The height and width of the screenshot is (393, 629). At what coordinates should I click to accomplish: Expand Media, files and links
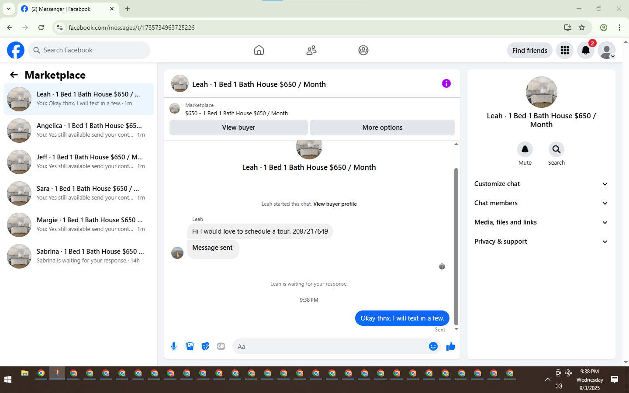[541, 222]
